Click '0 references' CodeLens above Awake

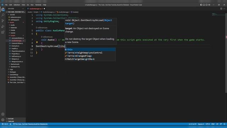point(47,37)
